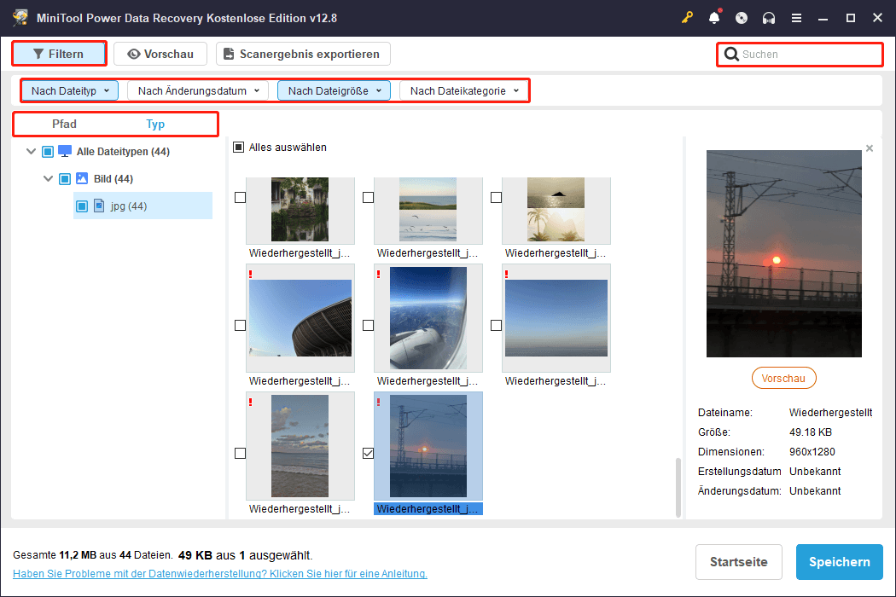This screenshot has width=896, height=597.
Task: Open support via the headset icon
Action: coord(769,17)
